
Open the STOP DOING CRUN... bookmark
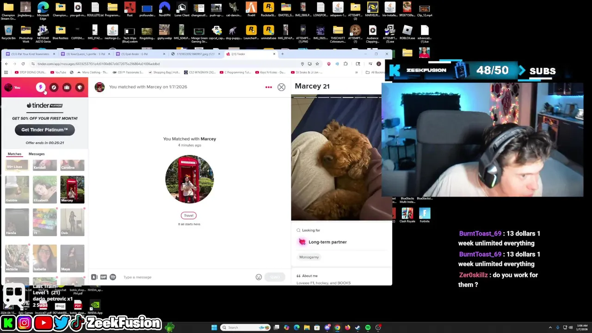pyautogui.click(x=30, y=73)
